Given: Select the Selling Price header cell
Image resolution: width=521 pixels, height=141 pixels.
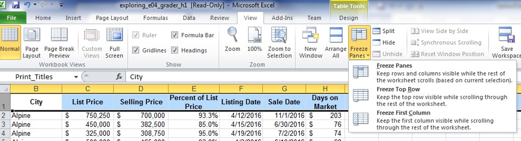Looking at the screenshot, I should coord(141,102).
